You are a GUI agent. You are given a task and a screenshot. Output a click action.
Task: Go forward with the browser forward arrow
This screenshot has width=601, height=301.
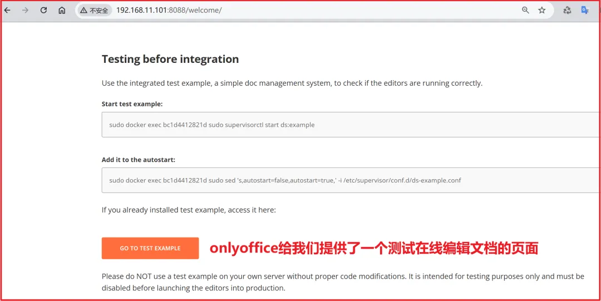pos(25,11)
